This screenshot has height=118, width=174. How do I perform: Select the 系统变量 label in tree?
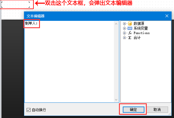(x=141, y=28)
